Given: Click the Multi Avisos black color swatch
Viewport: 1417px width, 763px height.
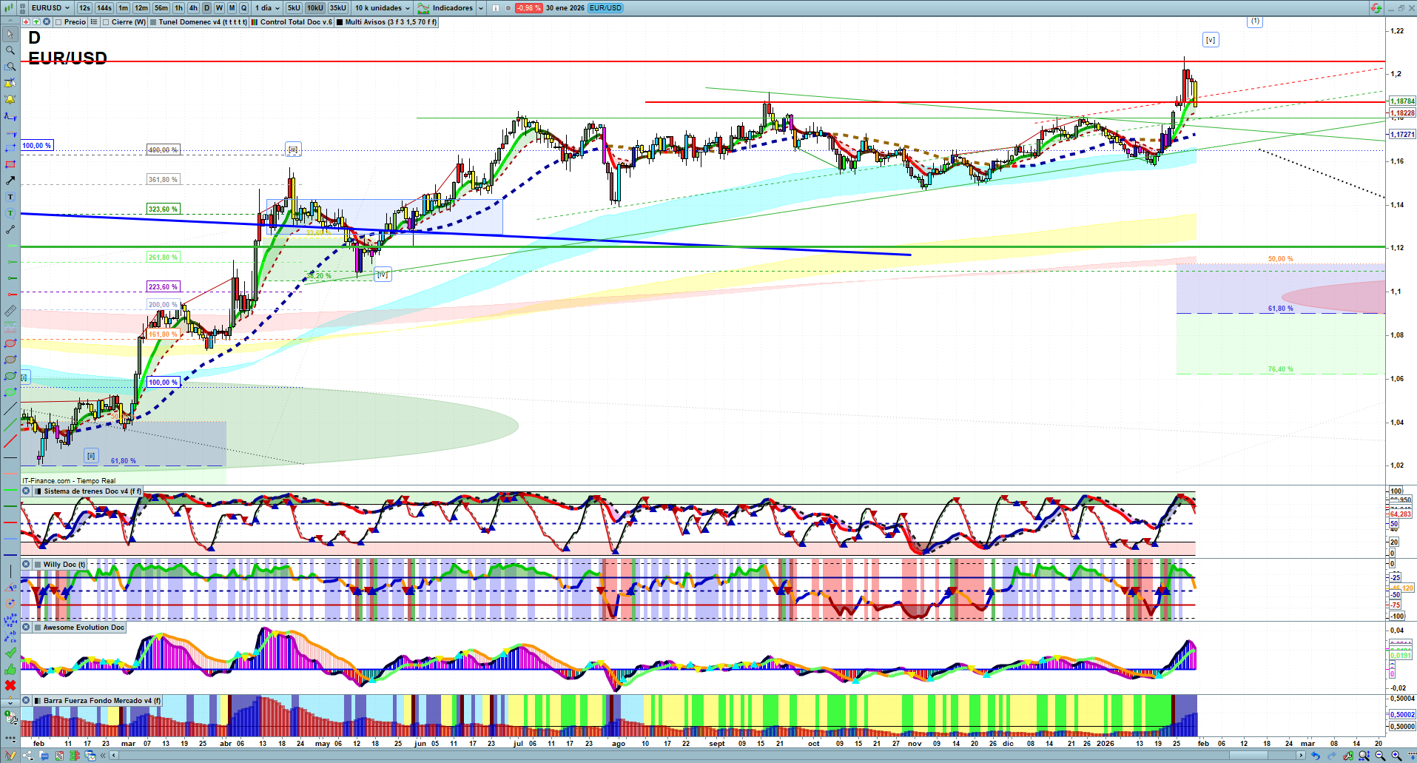Looking at the screenshot, I should click(x=340, y=22).
